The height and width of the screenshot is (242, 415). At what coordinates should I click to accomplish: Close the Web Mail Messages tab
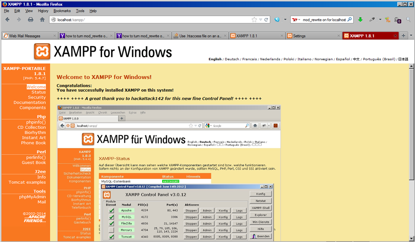click(54, 36)
